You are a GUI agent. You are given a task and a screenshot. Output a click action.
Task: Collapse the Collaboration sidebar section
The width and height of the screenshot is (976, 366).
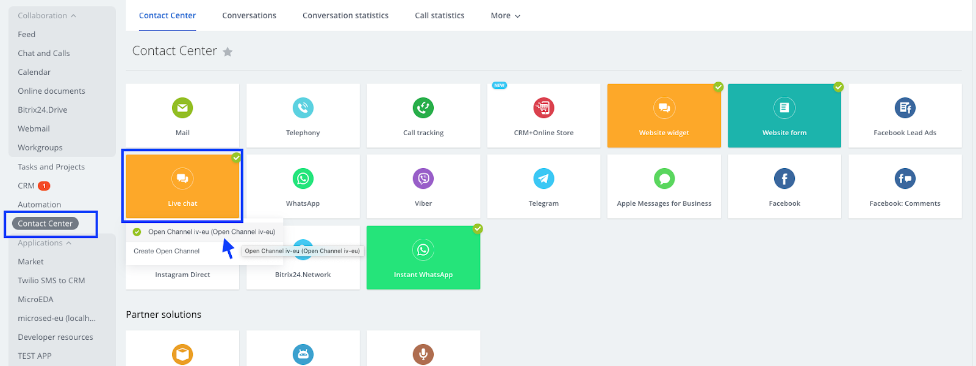[47, 16]
